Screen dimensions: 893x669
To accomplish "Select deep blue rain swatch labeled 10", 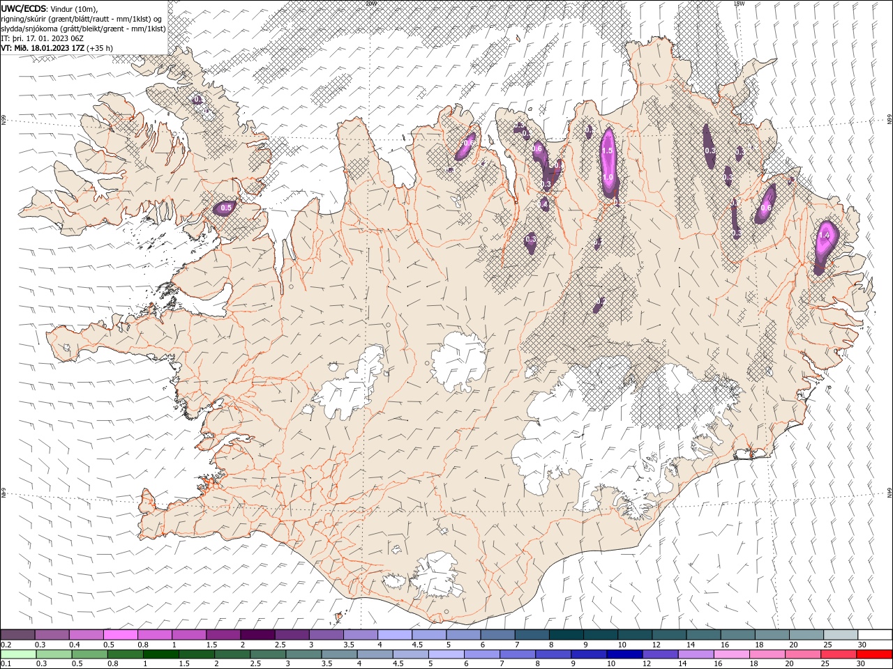I will (x=624, y=654).
